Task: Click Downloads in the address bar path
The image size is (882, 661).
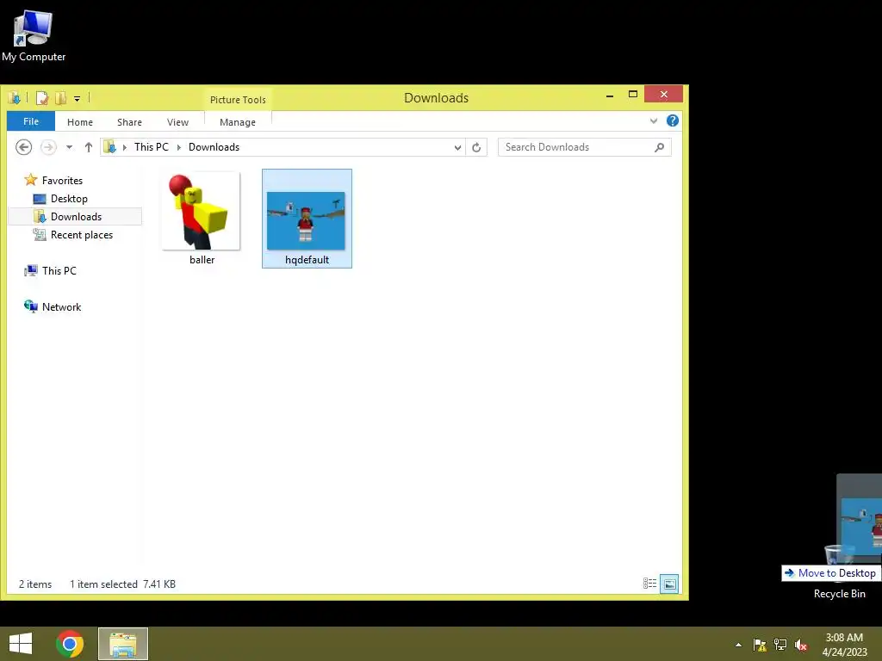Action: pos(214,146)
